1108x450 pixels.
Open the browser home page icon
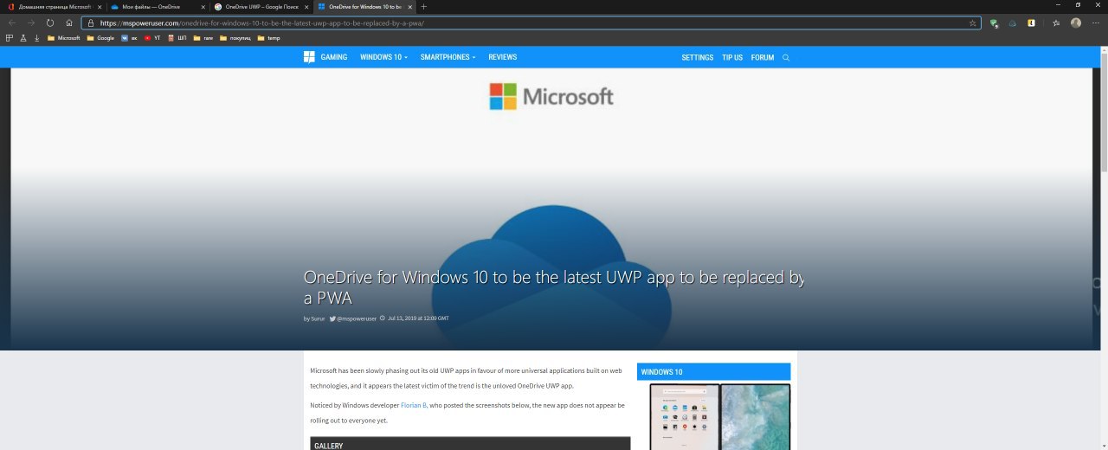point(69,22)
